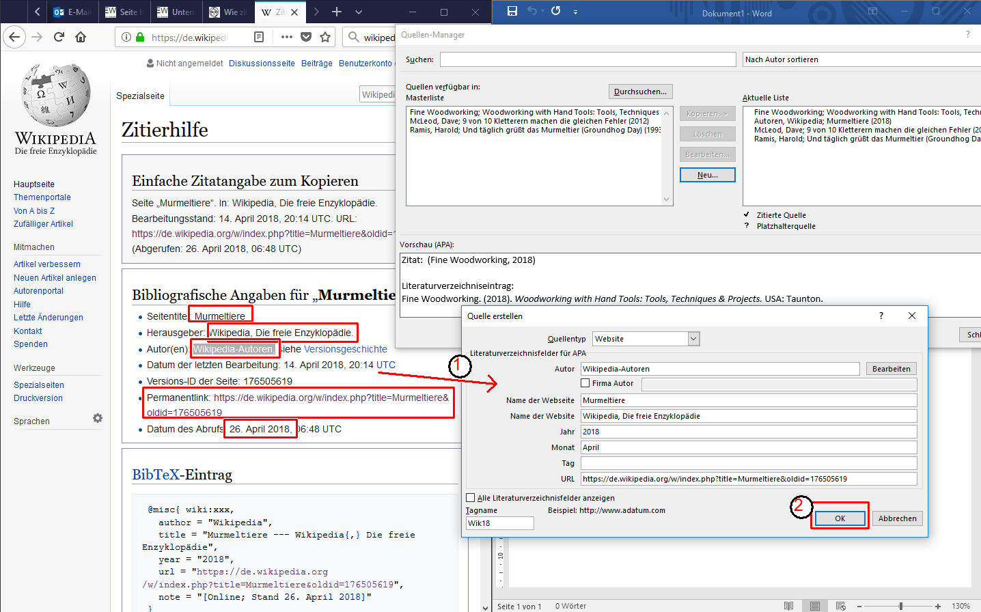Click the Bearbeiten button next to Autor
Viewport: 981px width, 612px height.
pos(891,369)
